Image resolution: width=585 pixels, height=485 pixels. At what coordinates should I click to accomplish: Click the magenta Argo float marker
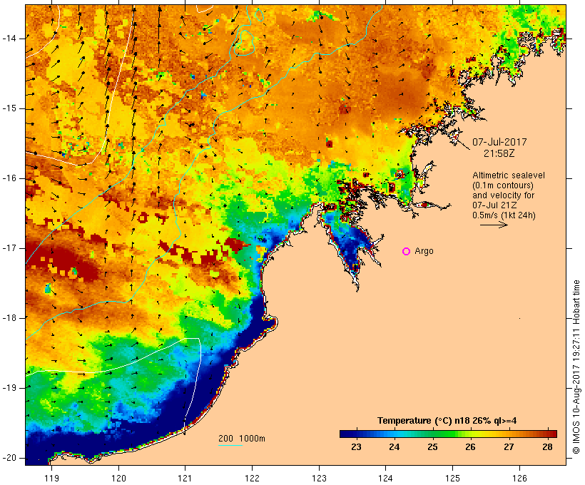tap(407, 252)
